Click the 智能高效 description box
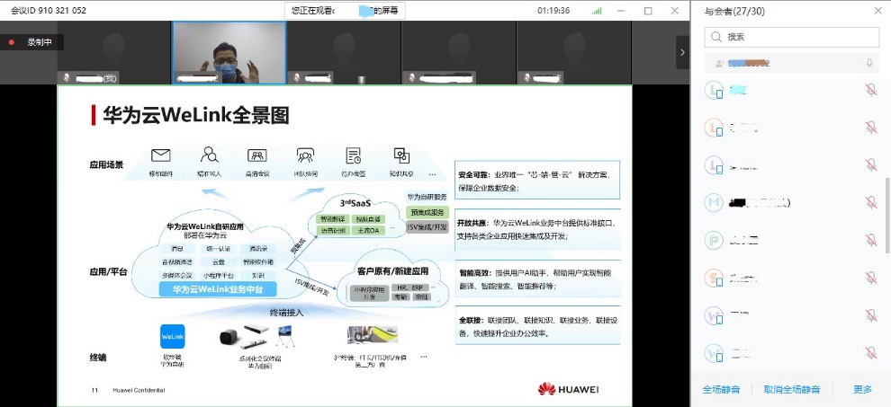 coord(537,279)
